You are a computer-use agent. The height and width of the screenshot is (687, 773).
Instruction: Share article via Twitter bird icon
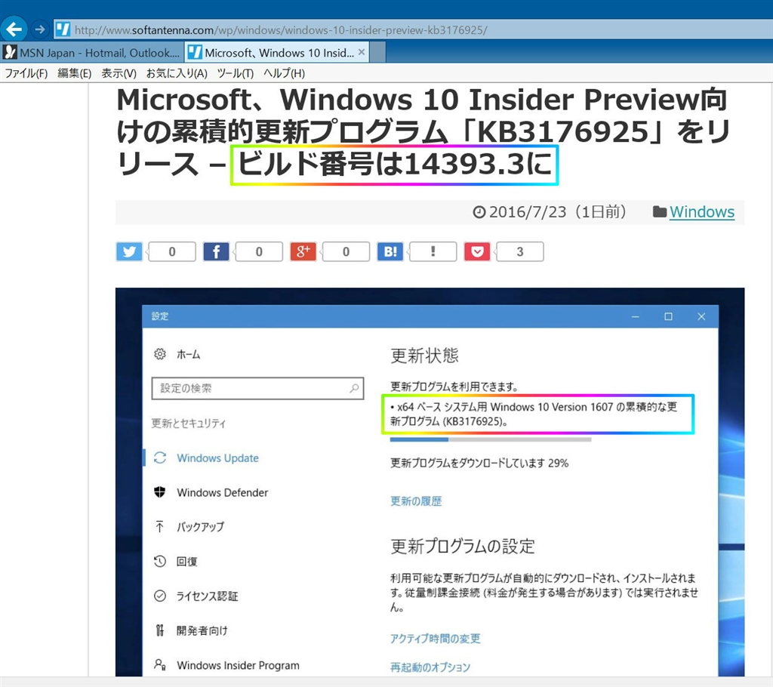tap(129, 251)
